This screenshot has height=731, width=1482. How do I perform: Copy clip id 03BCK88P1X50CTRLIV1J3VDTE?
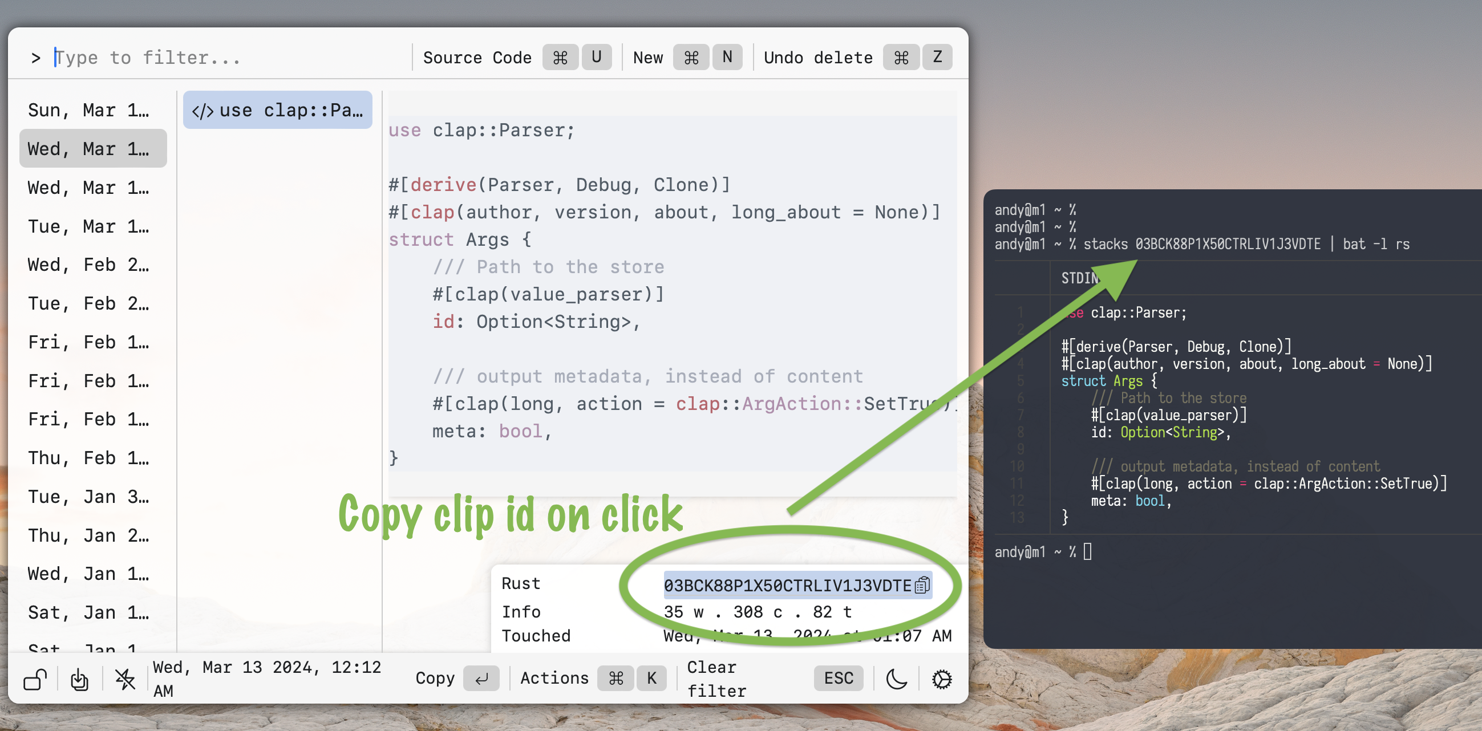tap(787, 585)
